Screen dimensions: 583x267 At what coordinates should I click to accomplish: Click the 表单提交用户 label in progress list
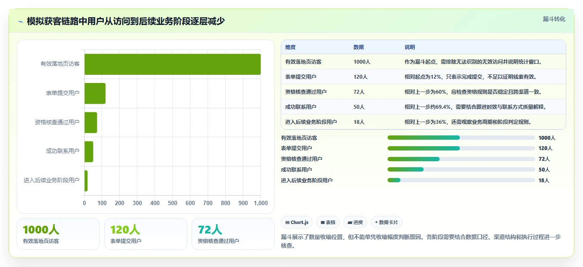(x=296, y=148)
